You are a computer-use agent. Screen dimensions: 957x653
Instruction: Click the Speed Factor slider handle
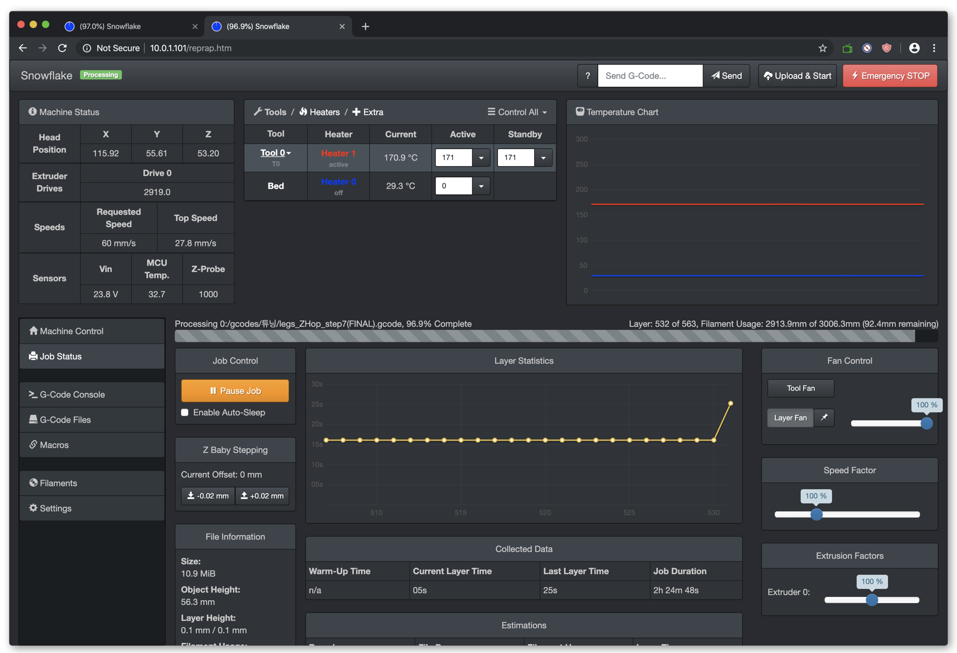point(816,514)
